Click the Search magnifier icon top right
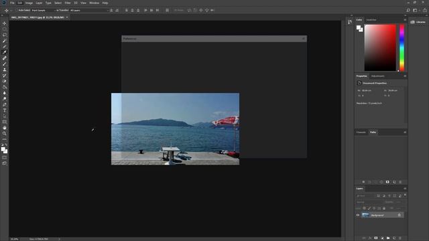Screen dimensions: 429x241 pos(408,11)
